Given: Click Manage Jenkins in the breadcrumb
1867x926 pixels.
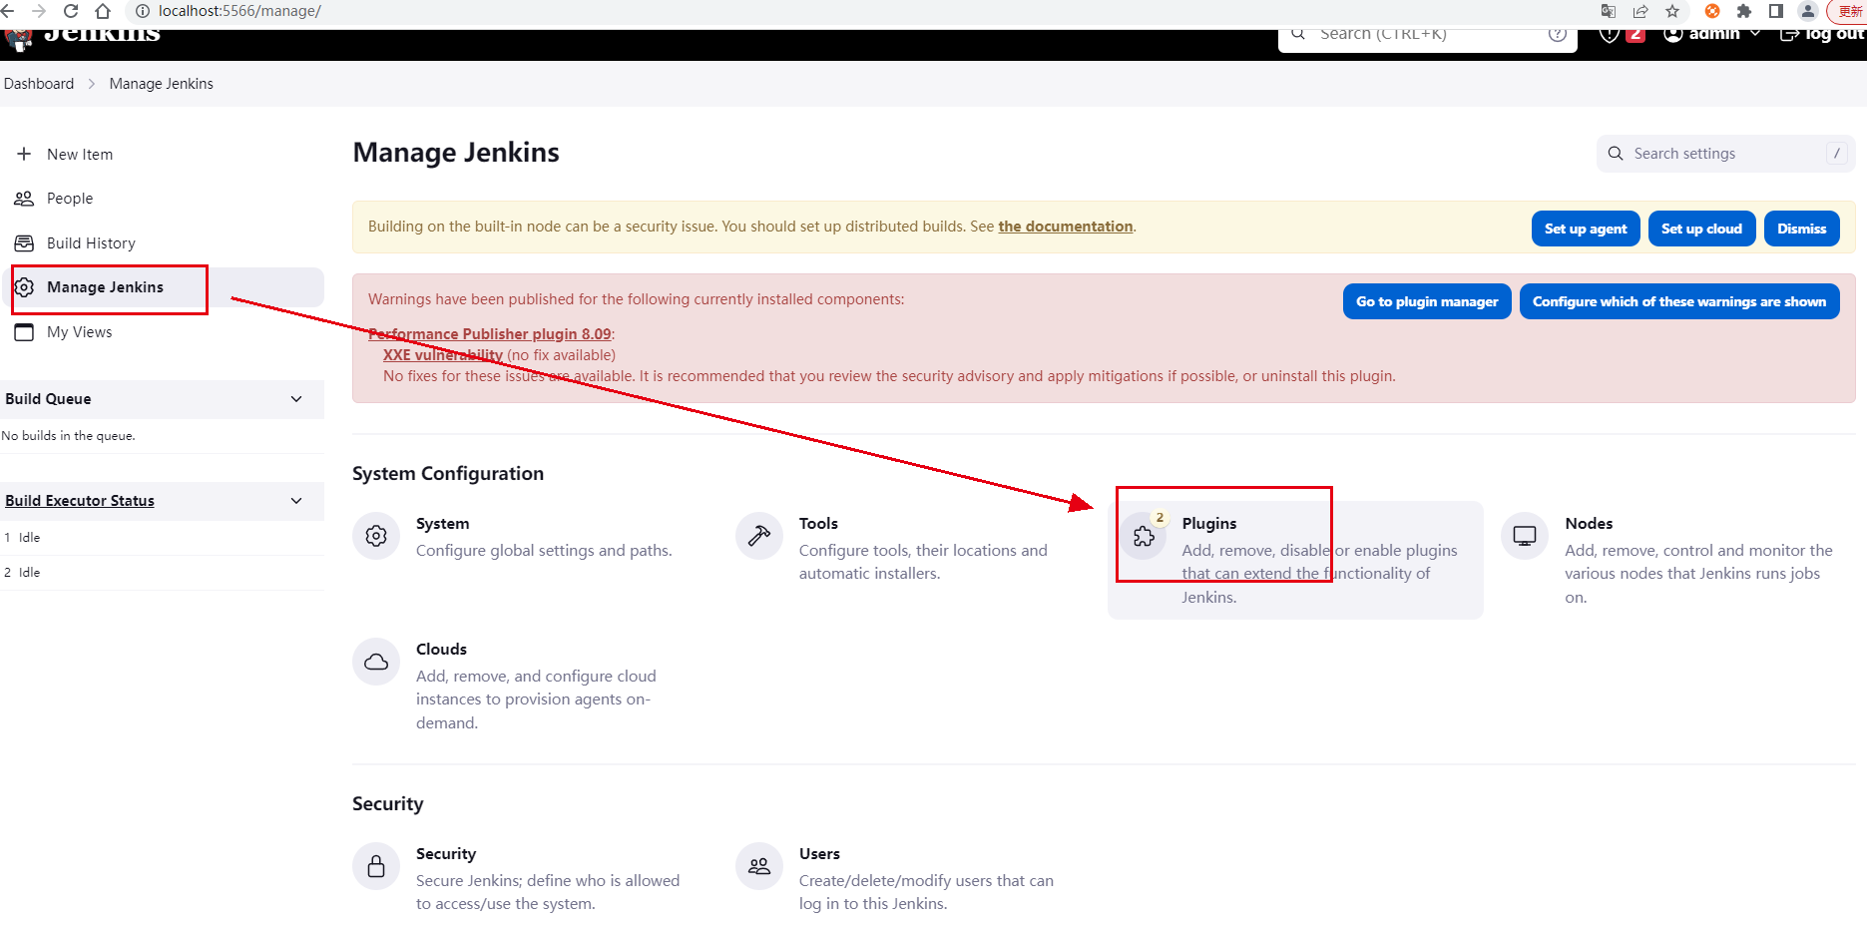Looking at the screenshot, I should pyautogui.click(x=162, y=84).
